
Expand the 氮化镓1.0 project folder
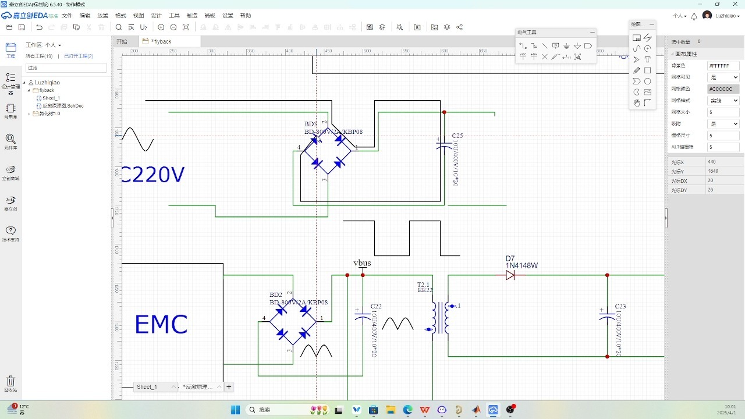(29, 114)
